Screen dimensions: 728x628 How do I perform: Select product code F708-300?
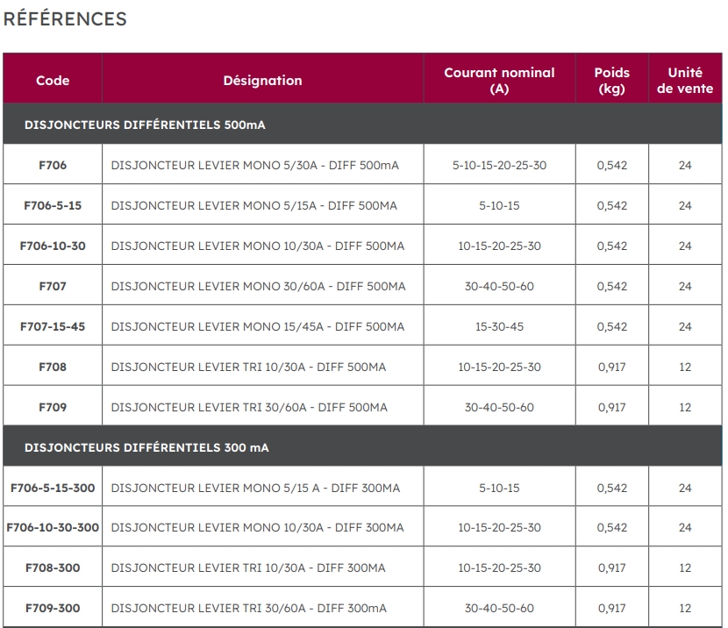pos(53,567)
